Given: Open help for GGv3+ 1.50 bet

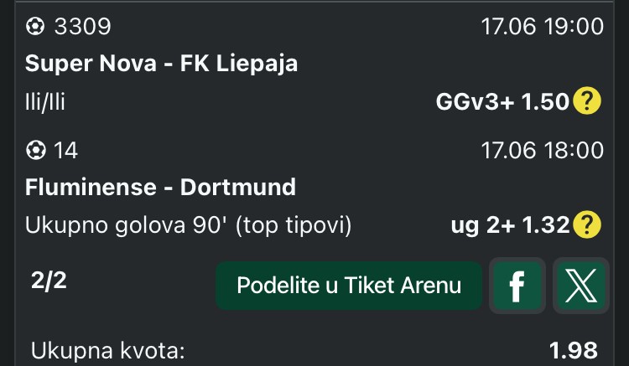Looking at the screenshot, I should coord(587,101).
